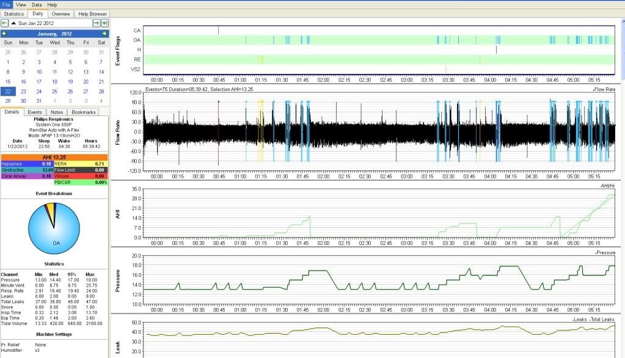Viewport: 625px width, 358px height.
Task: Click the Tidal Volume statistics row
Action: pyautogui.click(x=51, y=323)
